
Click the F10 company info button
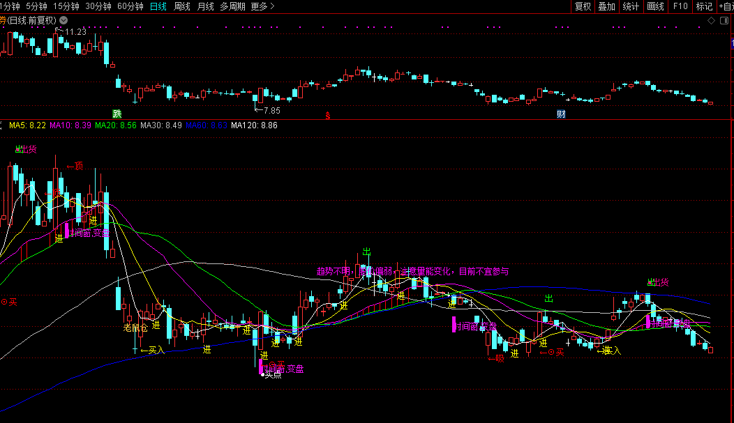680,6
